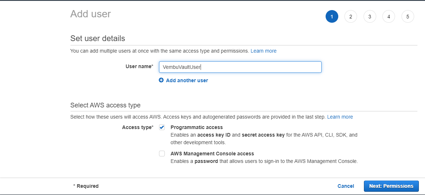Screen dimensions: 425x195
Task: Open Learn more link about AWS access types
Action: click(x=340, y=117)
